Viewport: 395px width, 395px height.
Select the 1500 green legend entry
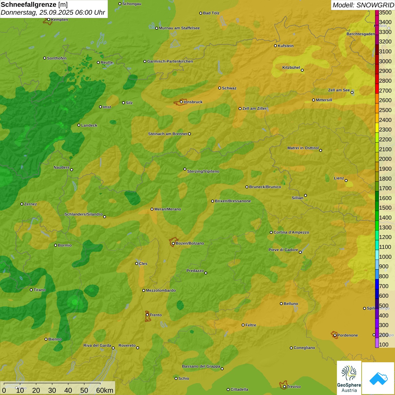tap(385, 208)
